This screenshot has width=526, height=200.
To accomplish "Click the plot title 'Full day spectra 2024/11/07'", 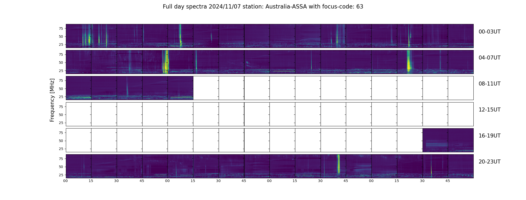I will pos(263,7).
